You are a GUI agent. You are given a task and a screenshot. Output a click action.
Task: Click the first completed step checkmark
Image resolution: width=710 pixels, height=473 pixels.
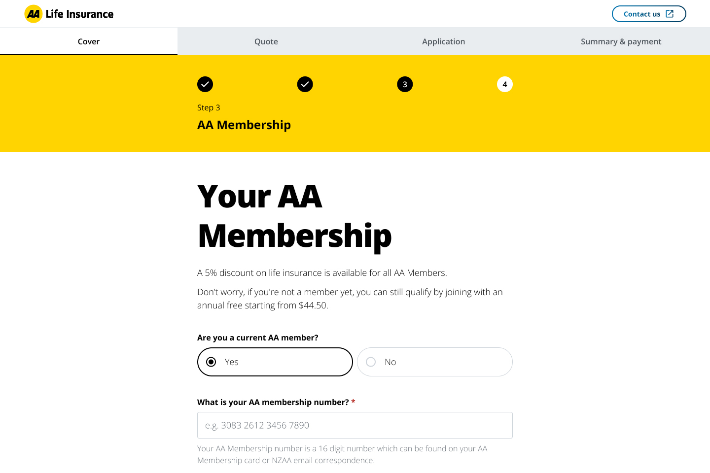click(205, 84)
